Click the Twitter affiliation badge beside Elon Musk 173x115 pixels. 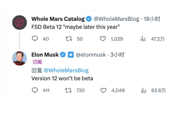pos(71,55)
